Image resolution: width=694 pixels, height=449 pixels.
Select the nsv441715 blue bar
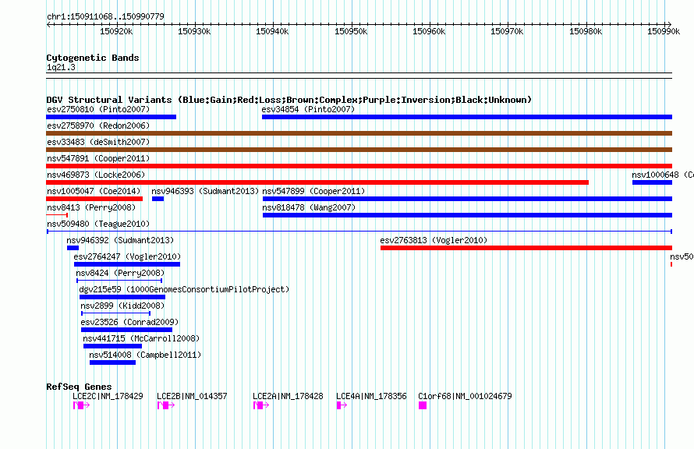pyautogui.click(x=112, y=346)
